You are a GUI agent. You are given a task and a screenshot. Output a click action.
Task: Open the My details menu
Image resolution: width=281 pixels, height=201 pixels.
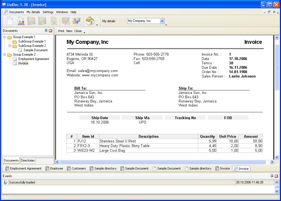click(x=33, y=12)
